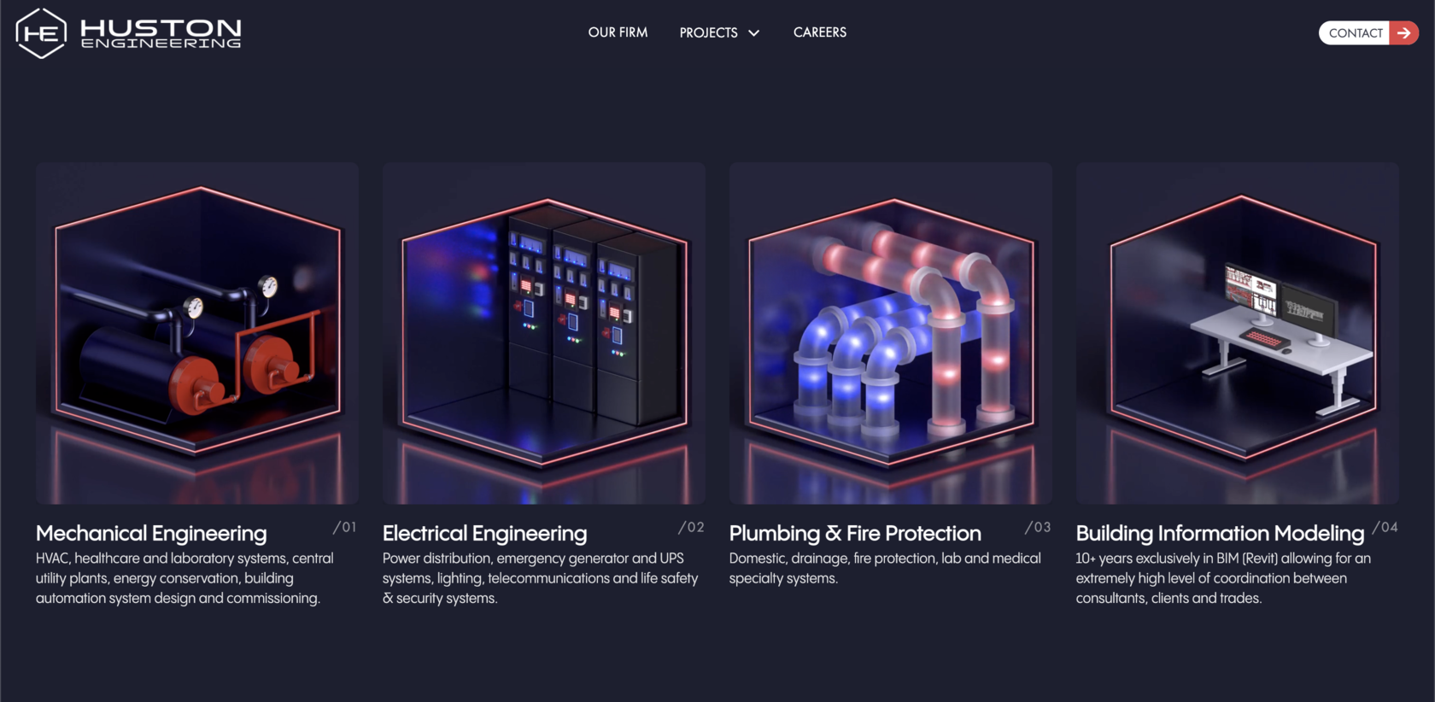Go to the Careers page
Screen dimensions: 1435x702
click(820, 32)
